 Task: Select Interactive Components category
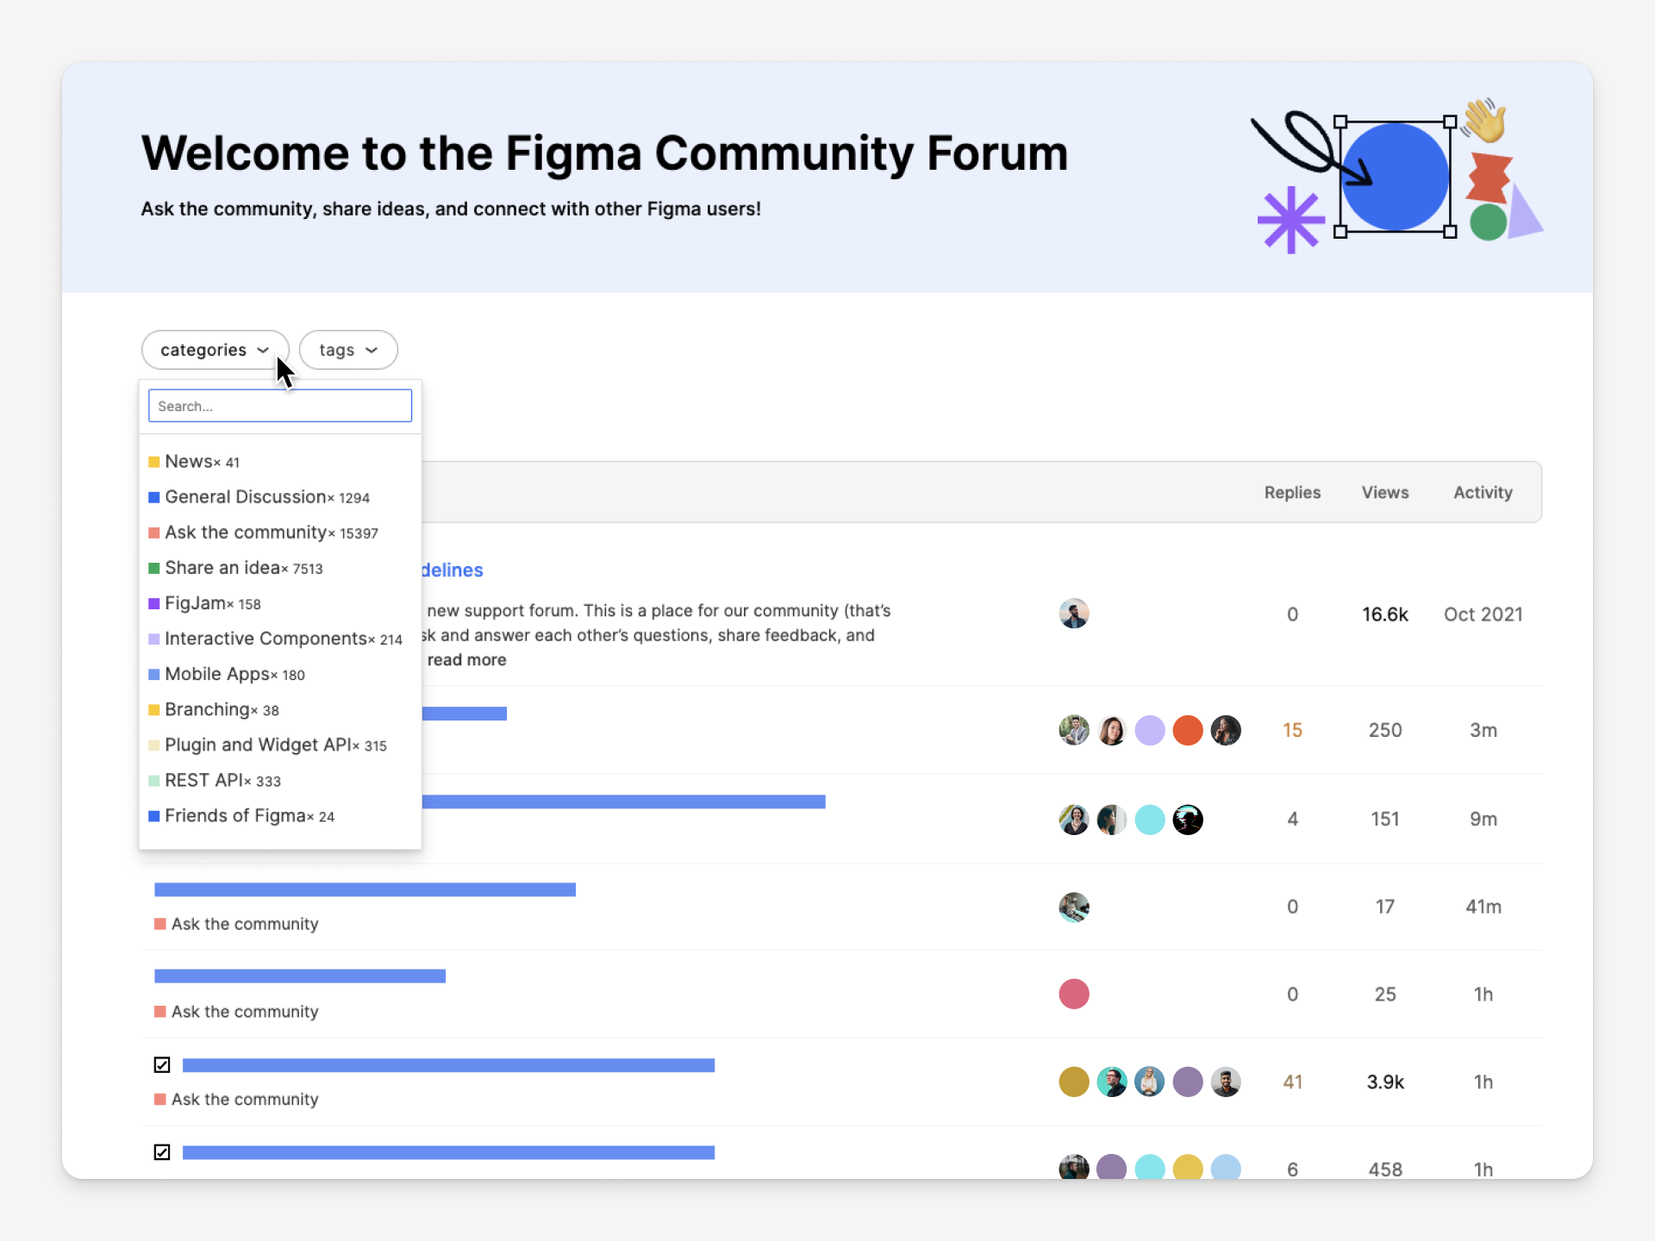275,639
